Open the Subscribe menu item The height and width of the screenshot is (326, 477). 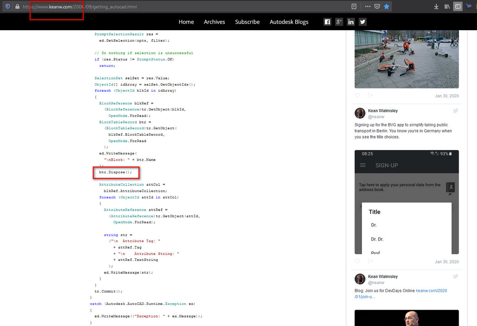tap(247, 22)
